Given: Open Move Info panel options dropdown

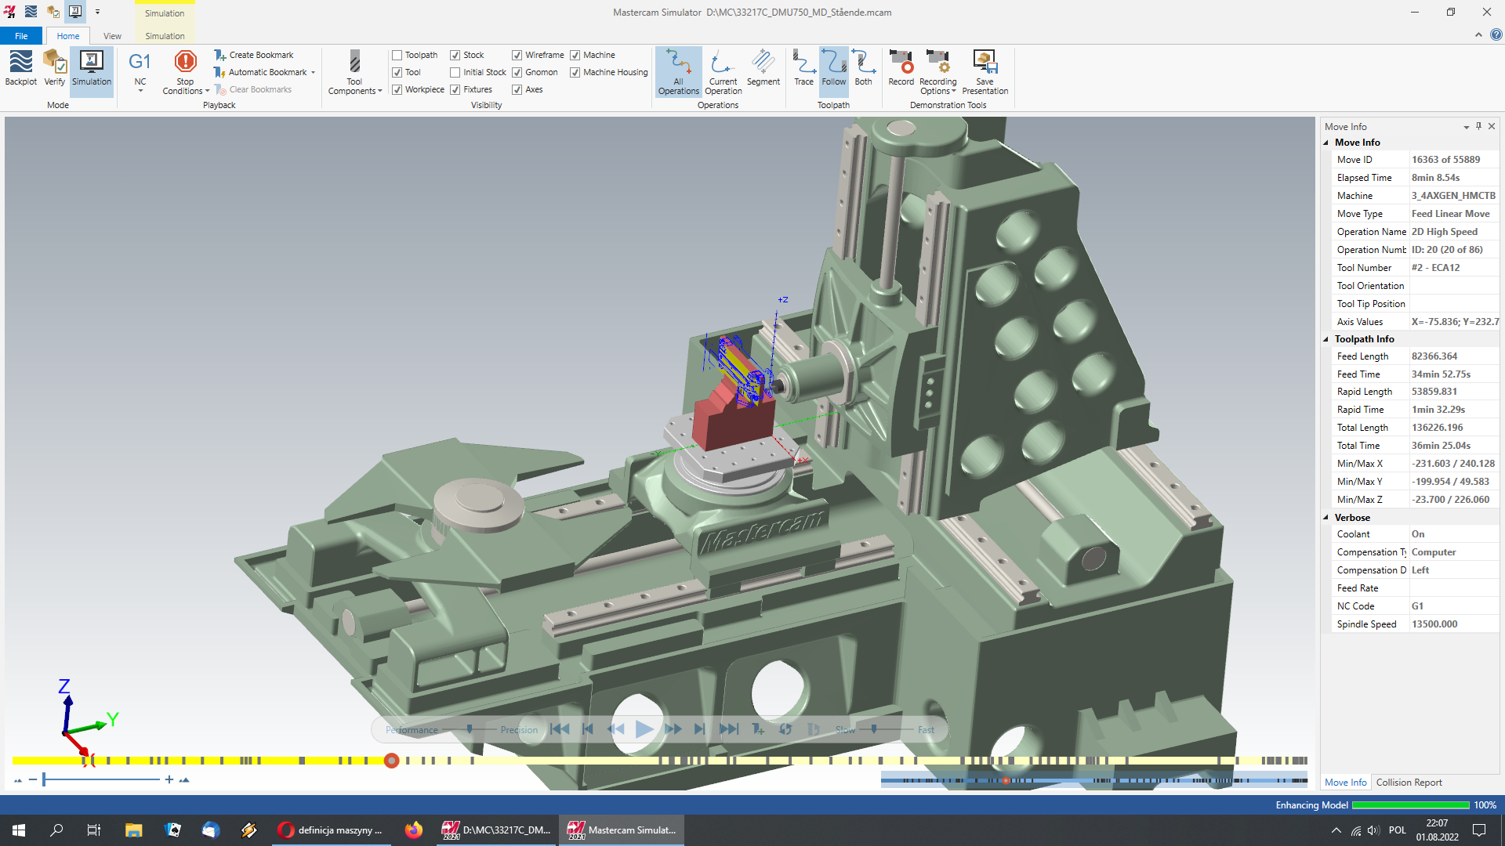Looking at the screenshot, I should pos(1466,127).
